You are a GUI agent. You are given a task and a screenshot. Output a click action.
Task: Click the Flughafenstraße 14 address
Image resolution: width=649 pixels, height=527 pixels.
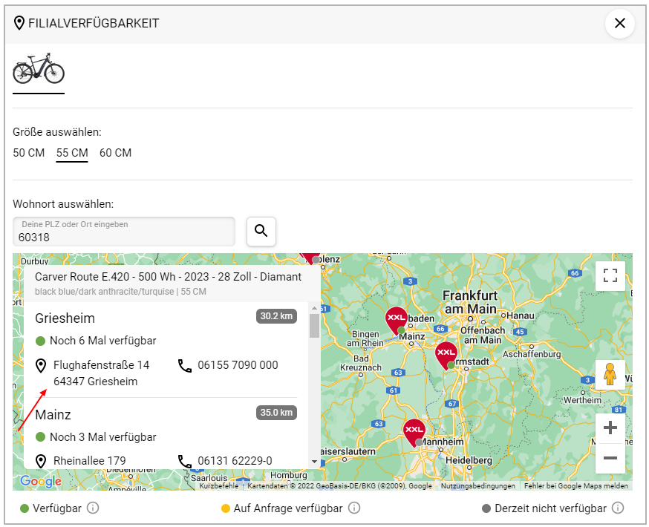[102, 365]
